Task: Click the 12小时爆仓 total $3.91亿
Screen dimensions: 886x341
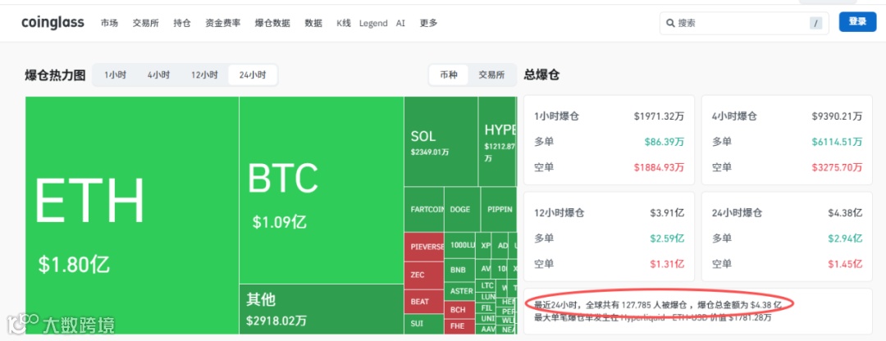Action: click(667, 213)
